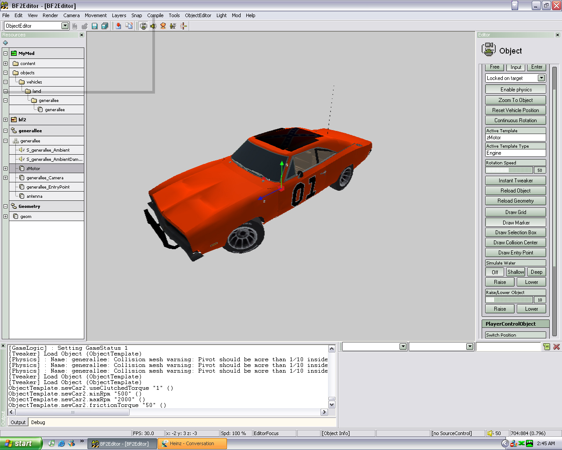Toggle Draw Grid
Viewport: 562px width, 450px height.
tap(515, 212)
